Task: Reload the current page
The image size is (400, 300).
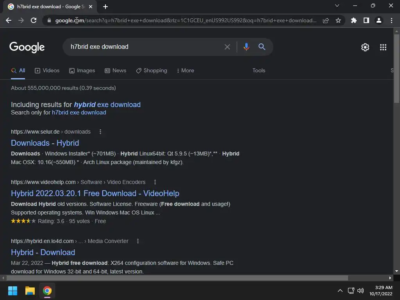Action: (x=34, y=20)
